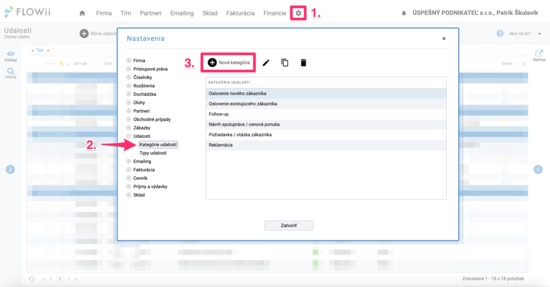
Task: Expand the Dochádzka node
Action: coord(129,94)
